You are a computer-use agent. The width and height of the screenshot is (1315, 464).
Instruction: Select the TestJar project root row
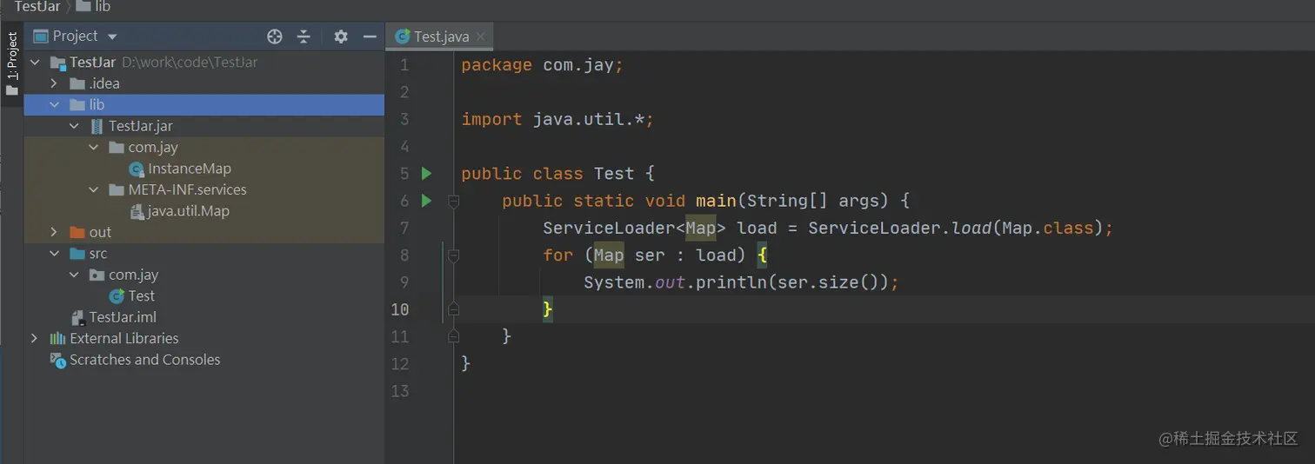tap(204, 63)
